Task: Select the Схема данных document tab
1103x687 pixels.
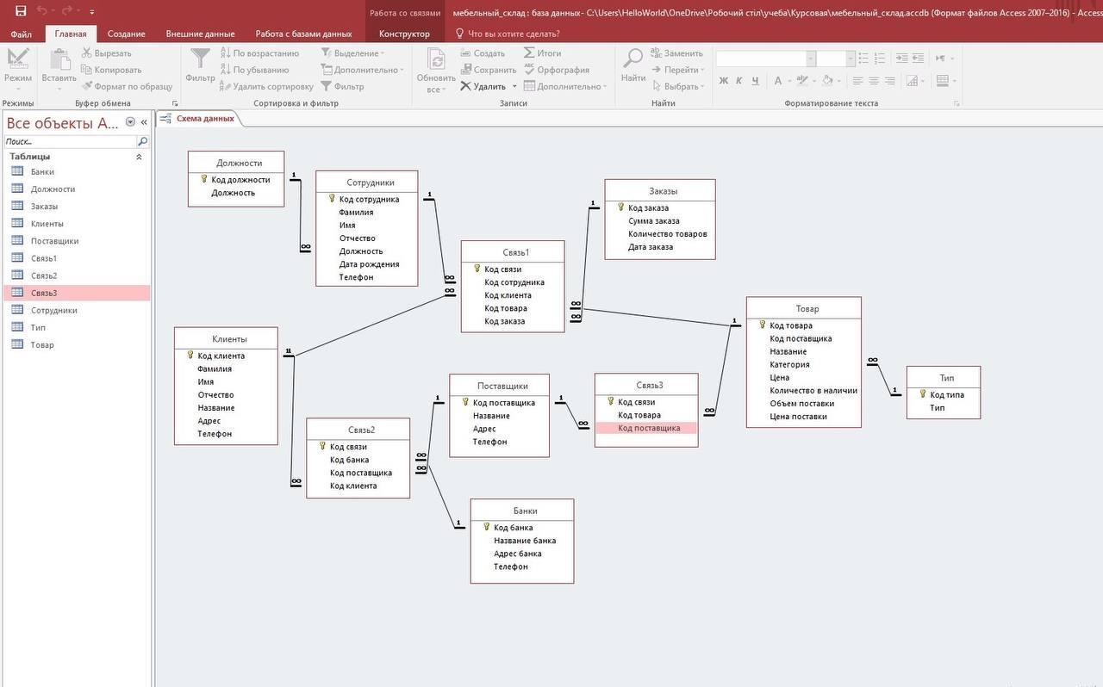Action: pyautogui.click(x=198, y=119)
